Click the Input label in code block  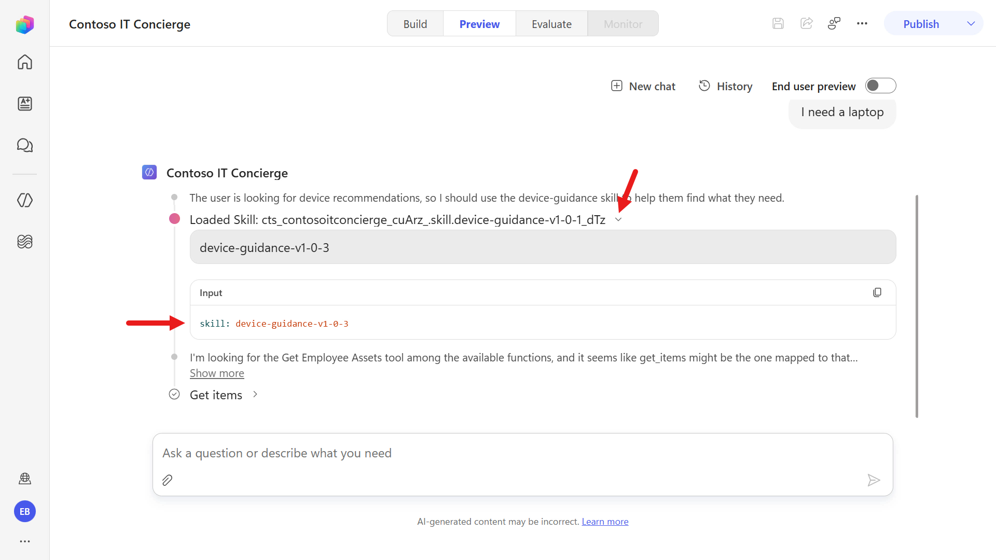click(x=211, y=293)
